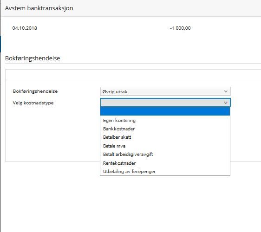Choose Egen kontering from the list
261x232 pixels.
(x=165, y=120)
